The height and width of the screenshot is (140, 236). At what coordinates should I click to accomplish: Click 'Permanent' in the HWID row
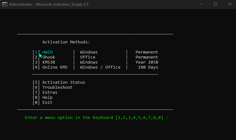point(147,52)
